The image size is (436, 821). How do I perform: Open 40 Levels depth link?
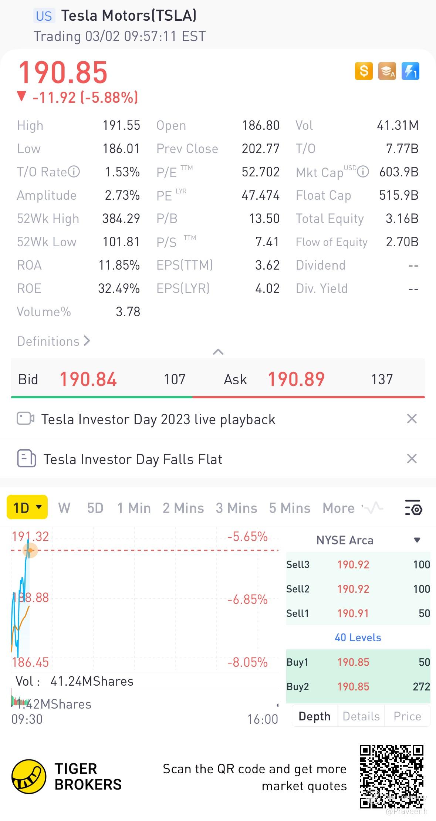358,638
